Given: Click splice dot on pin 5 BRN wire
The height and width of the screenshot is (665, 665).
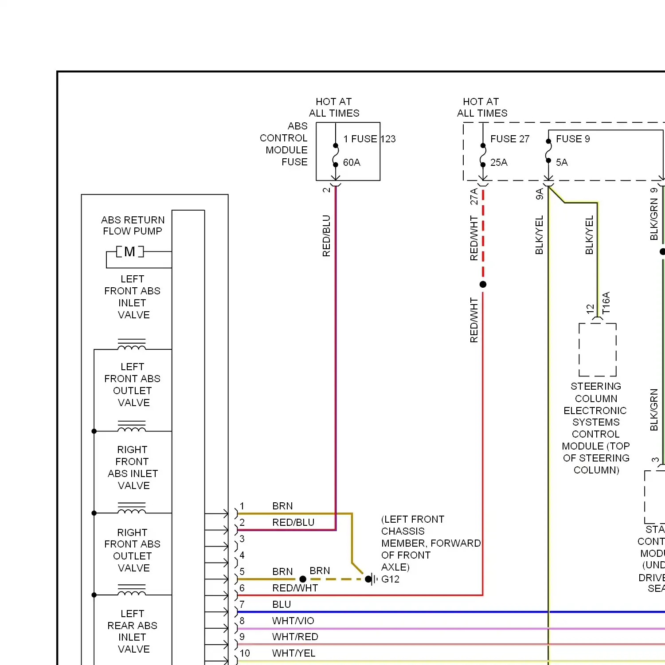Looking at the screenshot, I should tap(303, 579).
